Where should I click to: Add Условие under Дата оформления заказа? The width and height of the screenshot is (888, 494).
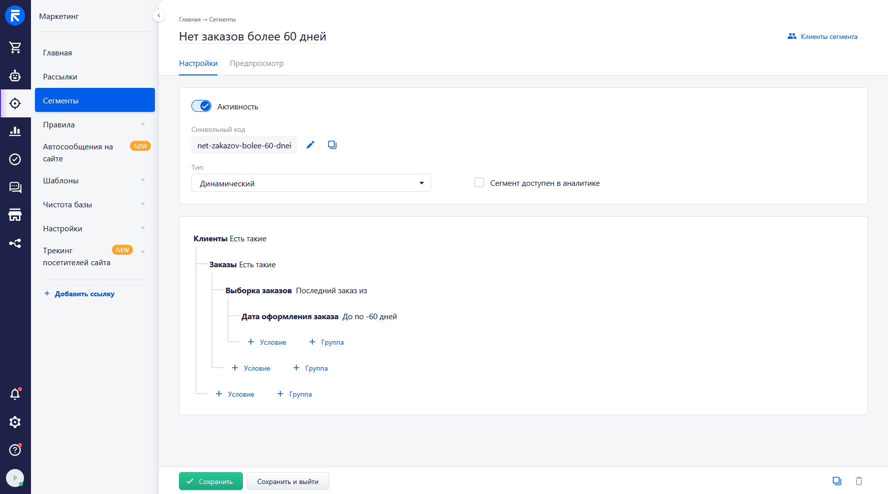(267, 342)
